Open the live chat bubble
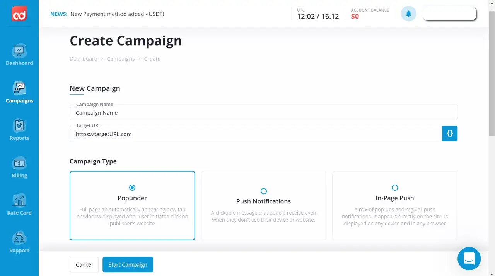Viewport: 495px width, 276px height. 469,259
